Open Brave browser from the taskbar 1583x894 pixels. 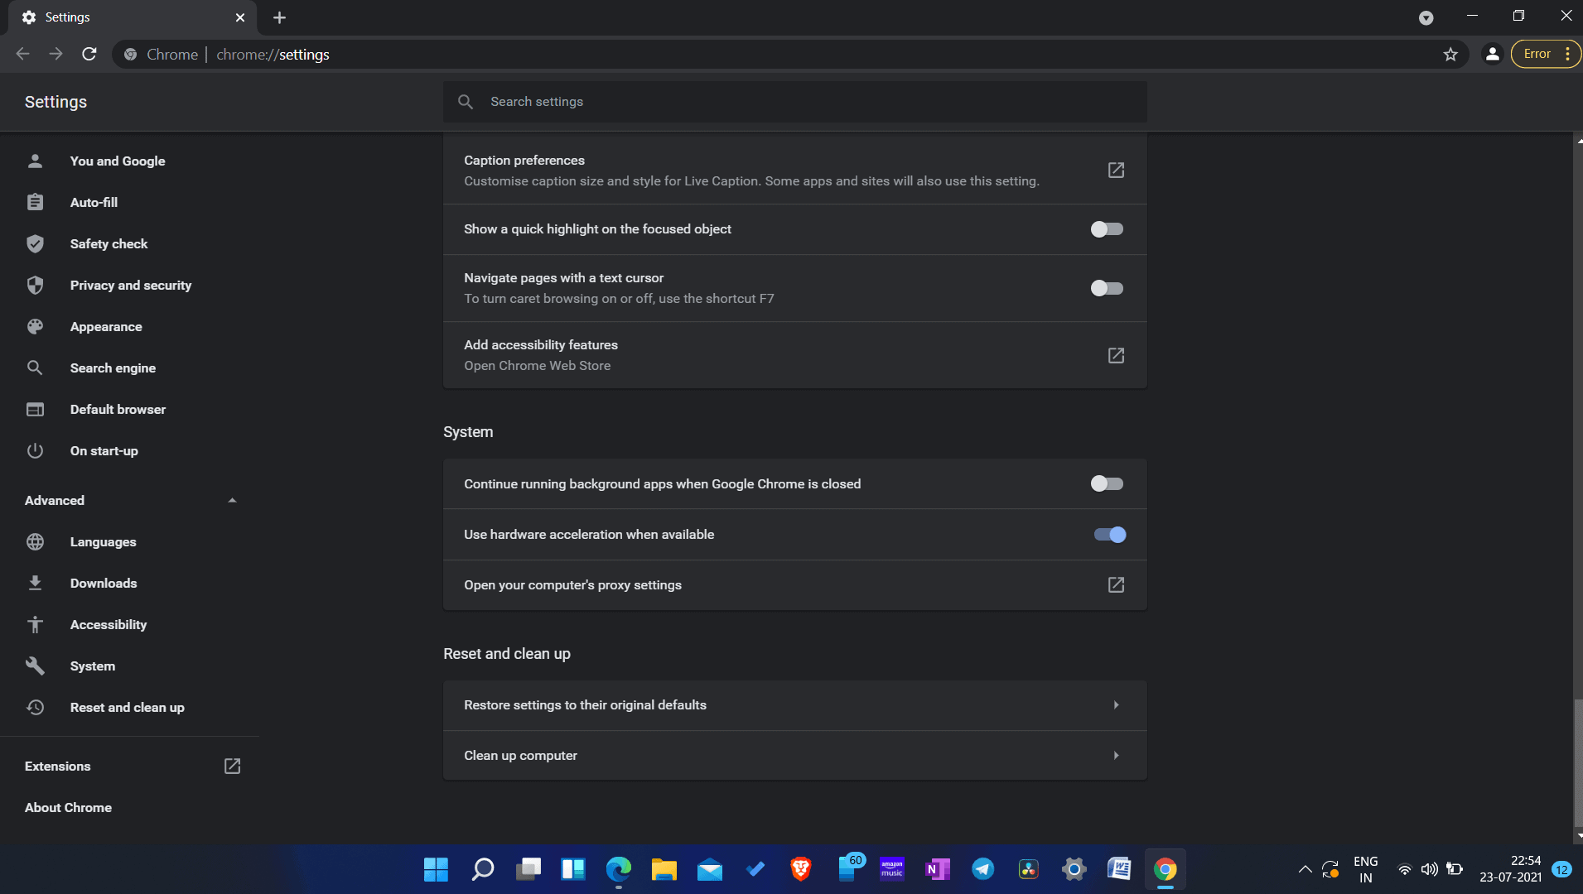(x=800, y=868)
